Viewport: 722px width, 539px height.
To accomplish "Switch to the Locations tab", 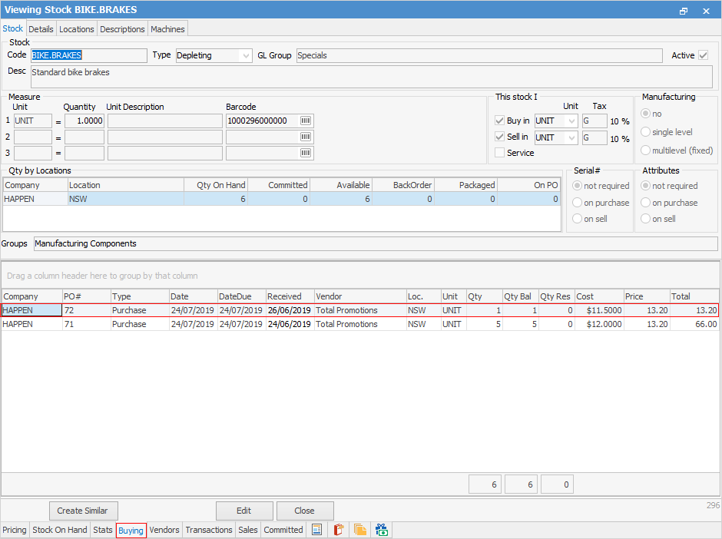I will 77,29.
